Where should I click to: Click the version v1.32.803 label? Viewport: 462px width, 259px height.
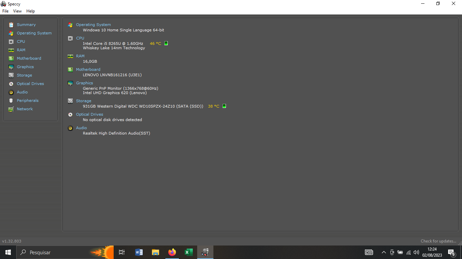(x=12, y=241)
